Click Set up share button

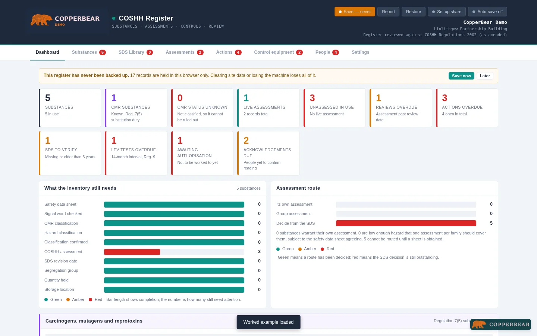click(446, 12)
